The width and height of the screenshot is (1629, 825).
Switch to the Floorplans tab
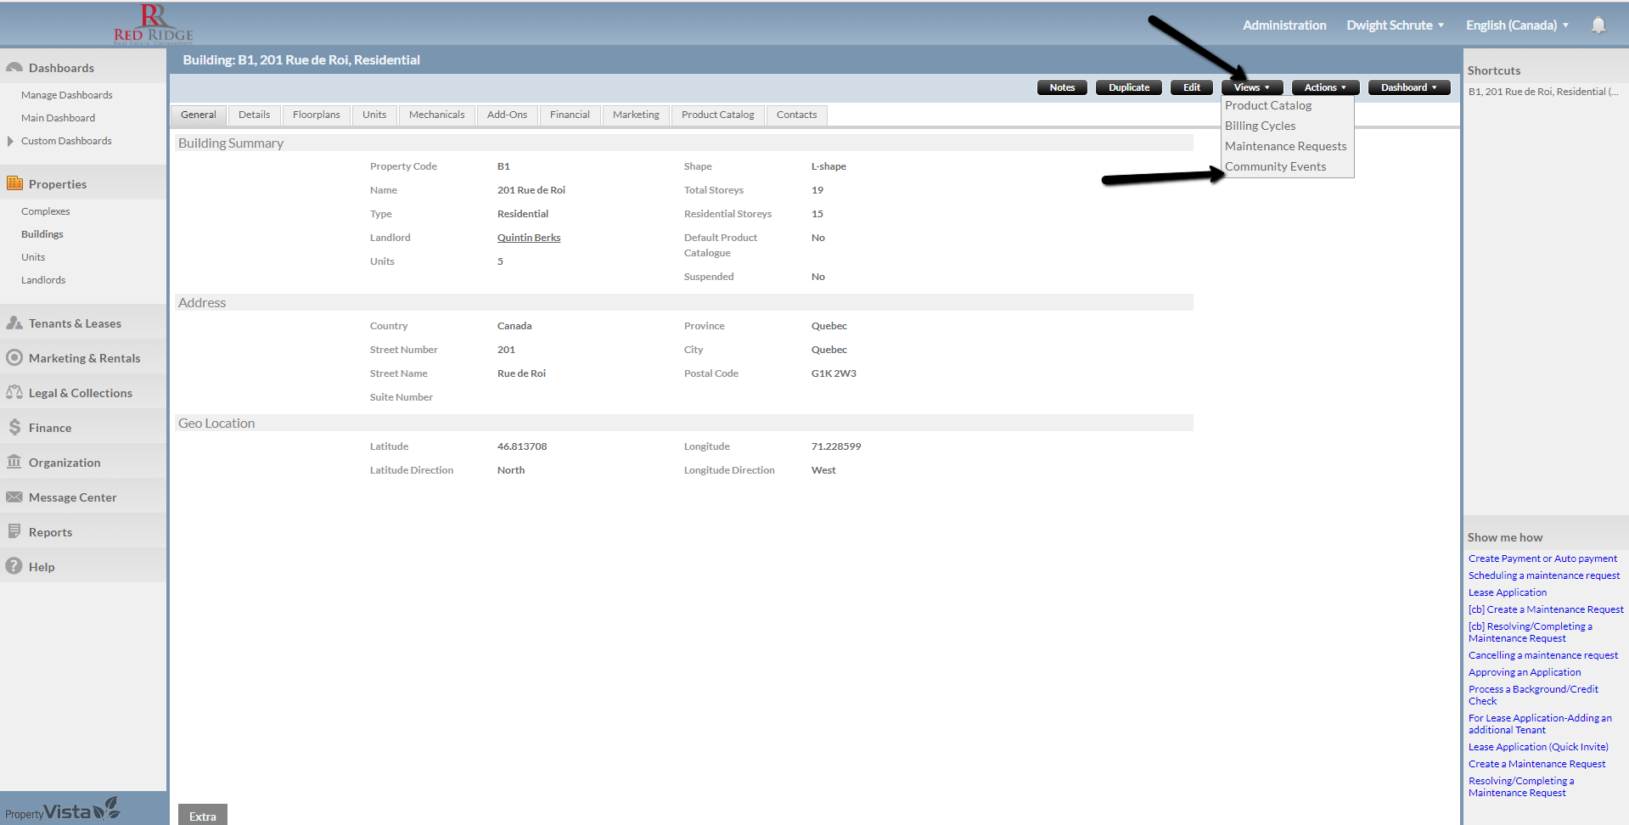pyautogui.click(x=316, y=115)
